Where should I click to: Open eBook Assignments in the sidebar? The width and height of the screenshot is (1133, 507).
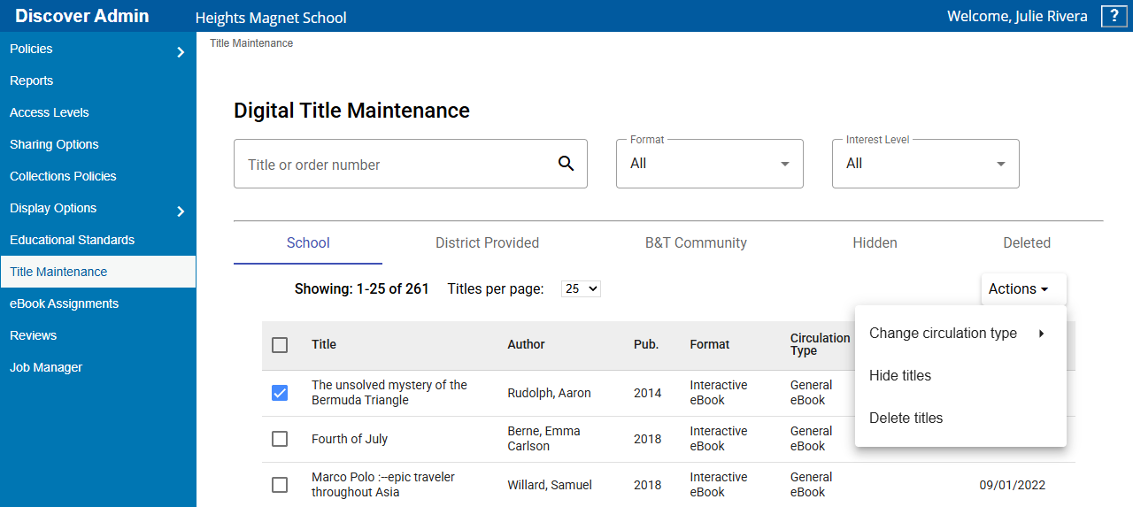coord(97,303)
